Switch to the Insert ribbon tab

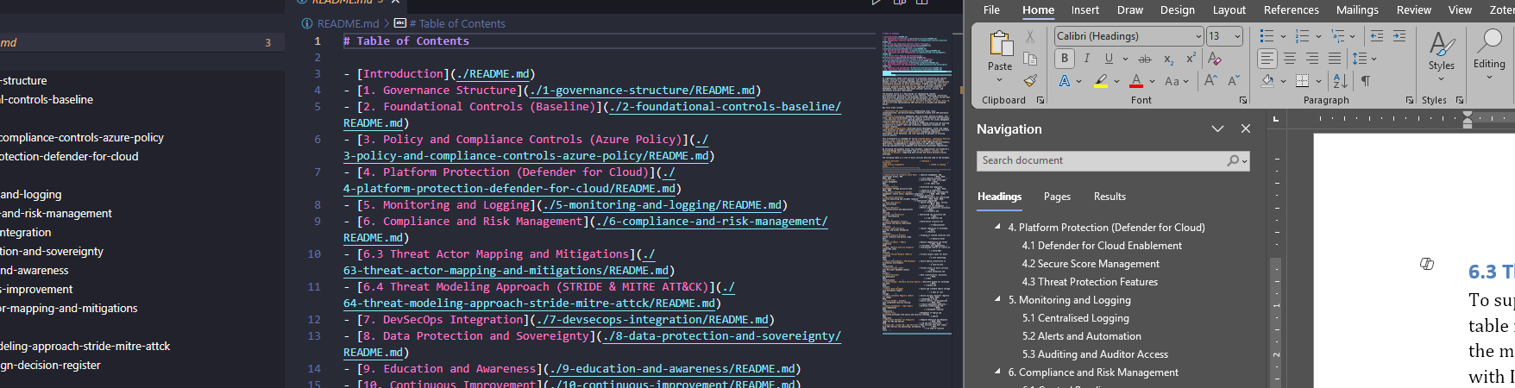[1085, 10]
